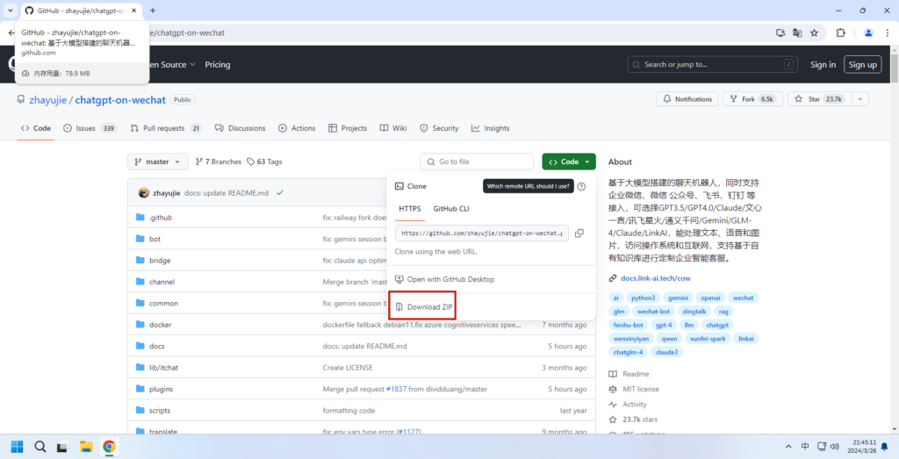This screenshot has height=459, width=899.
Task: Open the plugins folder
Action: click(162, 389)
